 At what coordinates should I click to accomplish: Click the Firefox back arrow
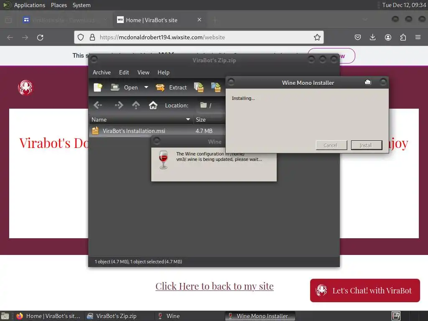point(10,37)
